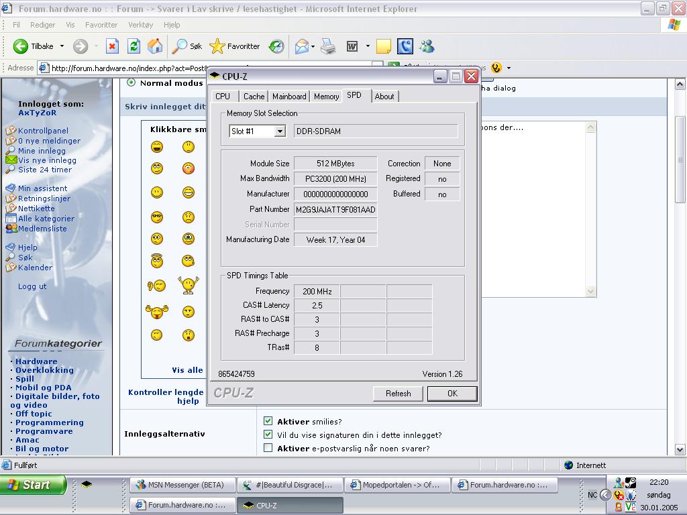Switch to the Cache tab
This screenshot has height=515, width=687.
click(254, 97)
